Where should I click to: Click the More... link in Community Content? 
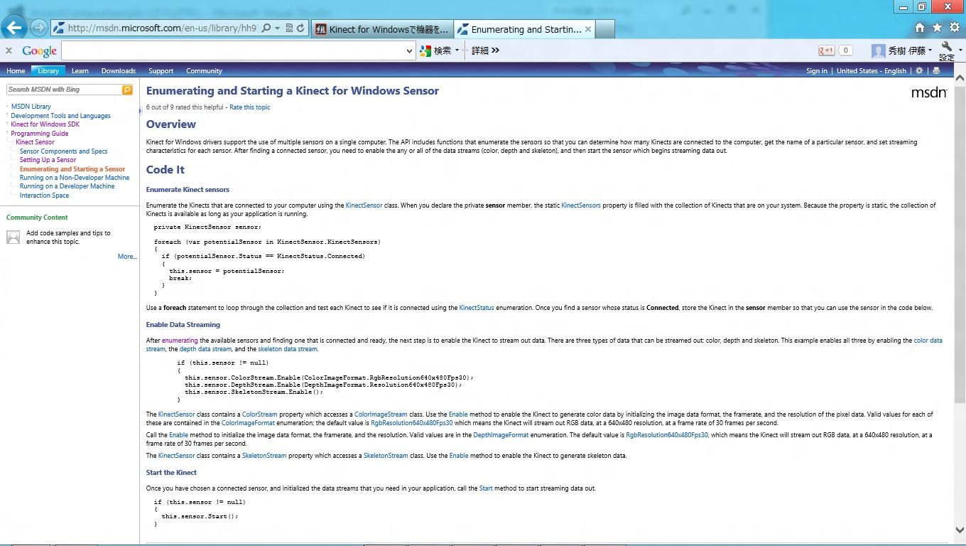pos(127,257)
